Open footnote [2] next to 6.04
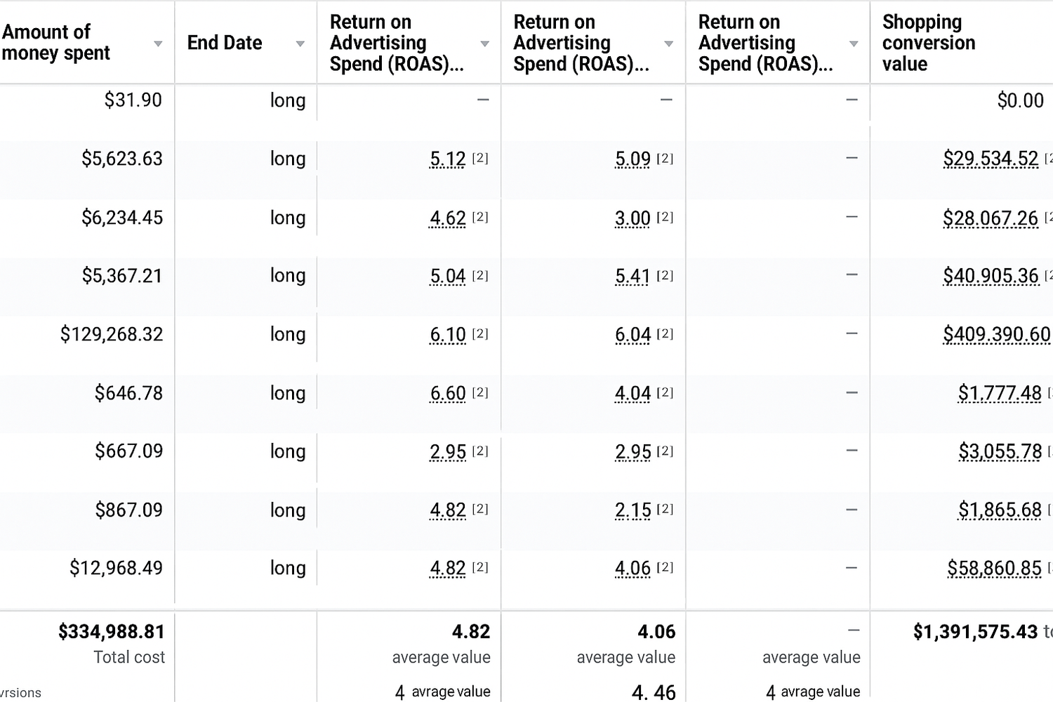This screenshot has width=1053, height=702. [x=665, y=333]
